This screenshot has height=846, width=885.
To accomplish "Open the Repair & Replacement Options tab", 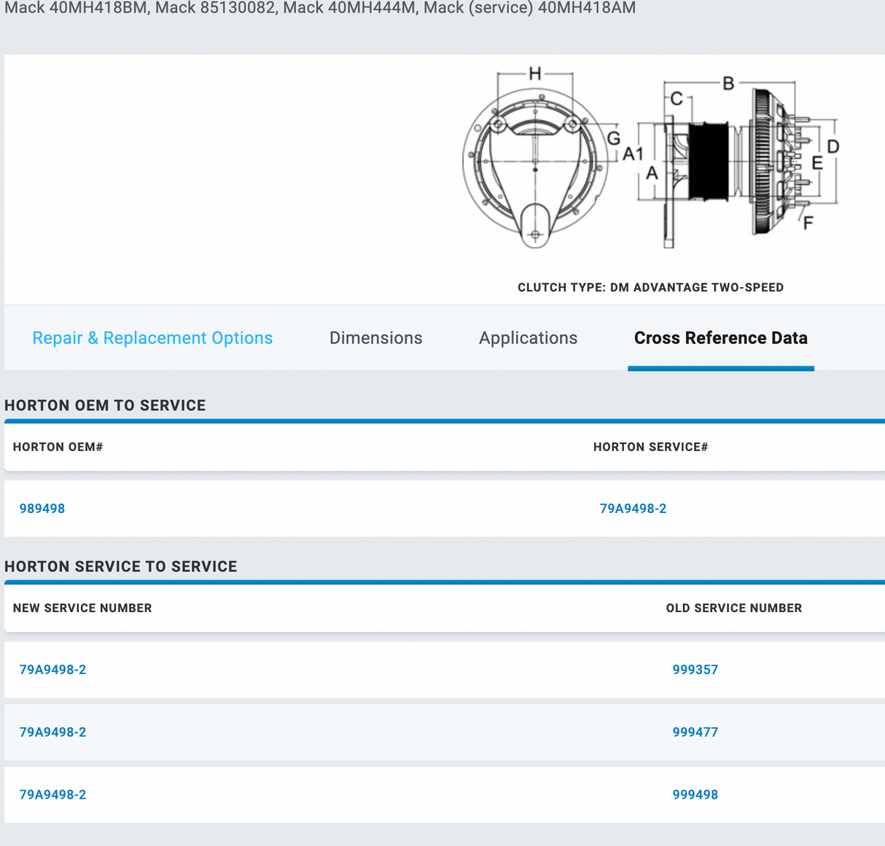I will tap(152, 338).
